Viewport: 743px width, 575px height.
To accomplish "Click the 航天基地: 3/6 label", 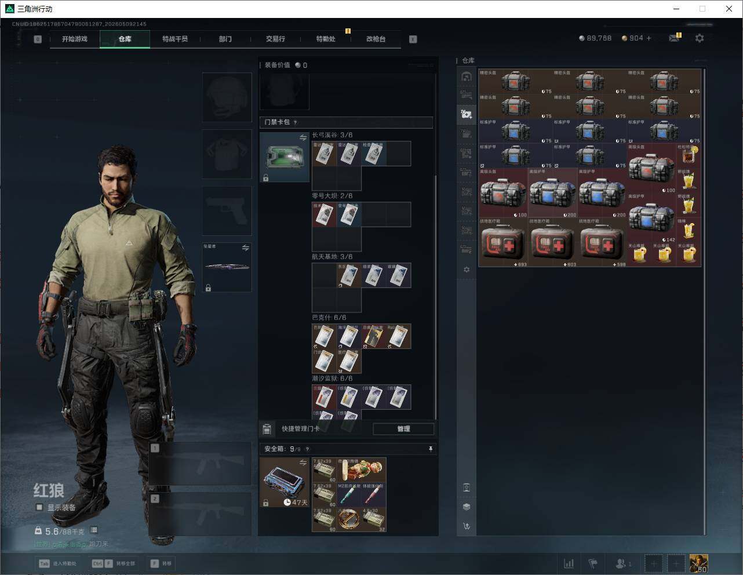I will (332, 257).
